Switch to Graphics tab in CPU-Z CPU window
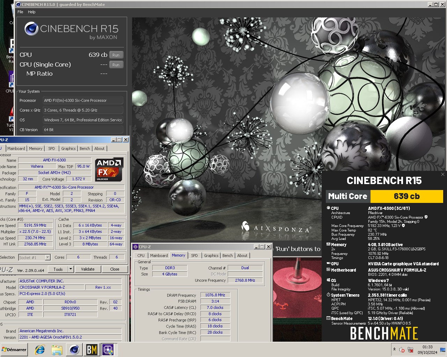 pyautogui.click(x=68, y=149)
